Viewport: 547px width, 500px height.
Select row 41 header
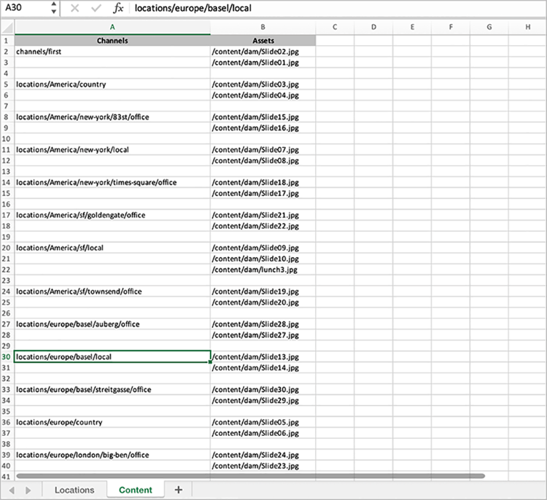point(7,476)
